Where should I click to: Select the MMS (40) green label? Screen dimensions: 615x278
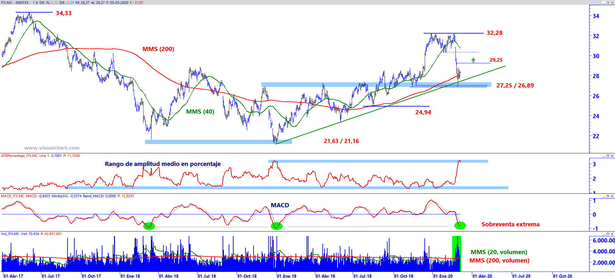tap(200, 112)
